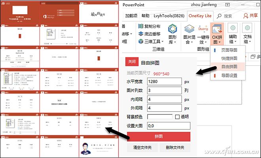Click the 内间隔 input field
261x158 pixels.
[x=164, y=99]
